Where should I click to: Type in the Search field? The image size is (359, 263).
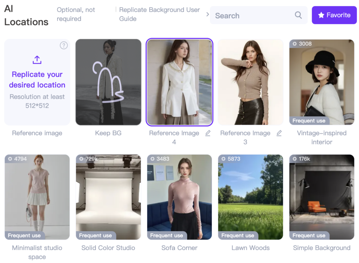coord(252,15)
